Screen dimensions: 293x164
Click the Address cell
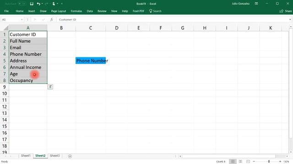tap(28, 61)
